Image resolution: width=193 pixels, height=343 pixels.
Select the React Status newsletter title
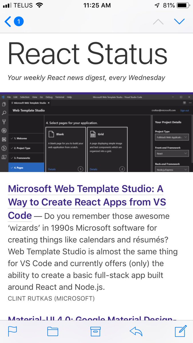click(87, 53)
